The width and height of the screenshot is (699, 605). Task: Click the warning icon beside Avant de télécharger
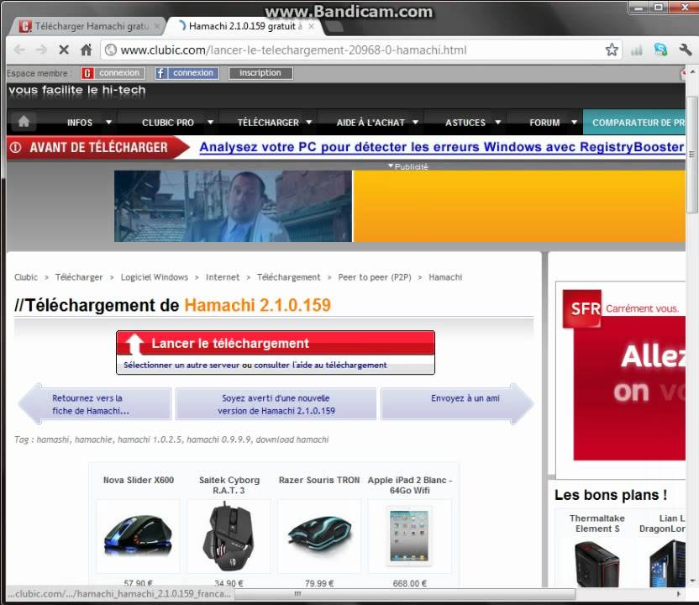coord(16,147)
